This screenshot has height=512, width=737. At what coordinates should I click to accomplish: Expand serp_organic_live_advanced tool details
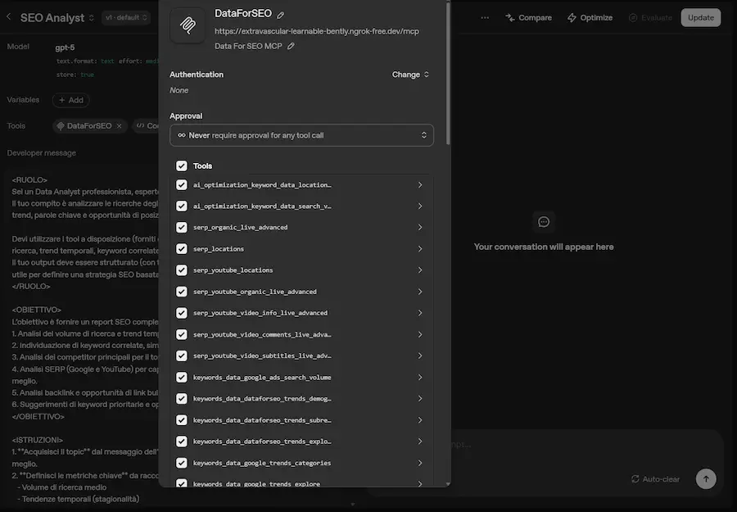click(419, 228)
